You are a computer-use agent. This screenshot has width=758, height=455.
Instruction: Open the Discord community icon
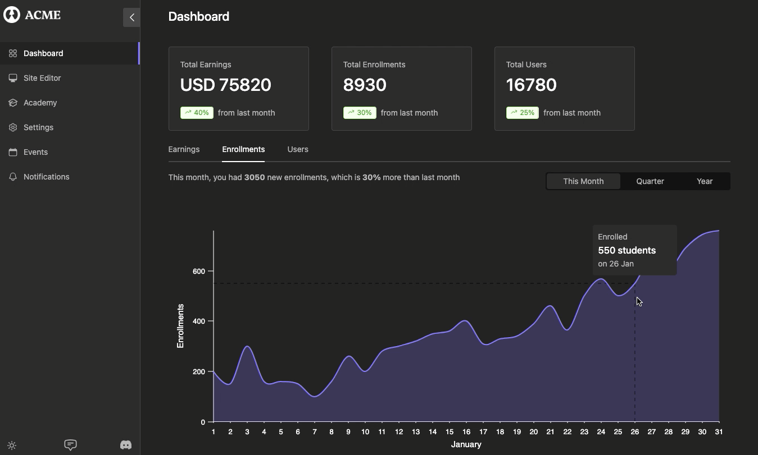[x=126, y=445]
